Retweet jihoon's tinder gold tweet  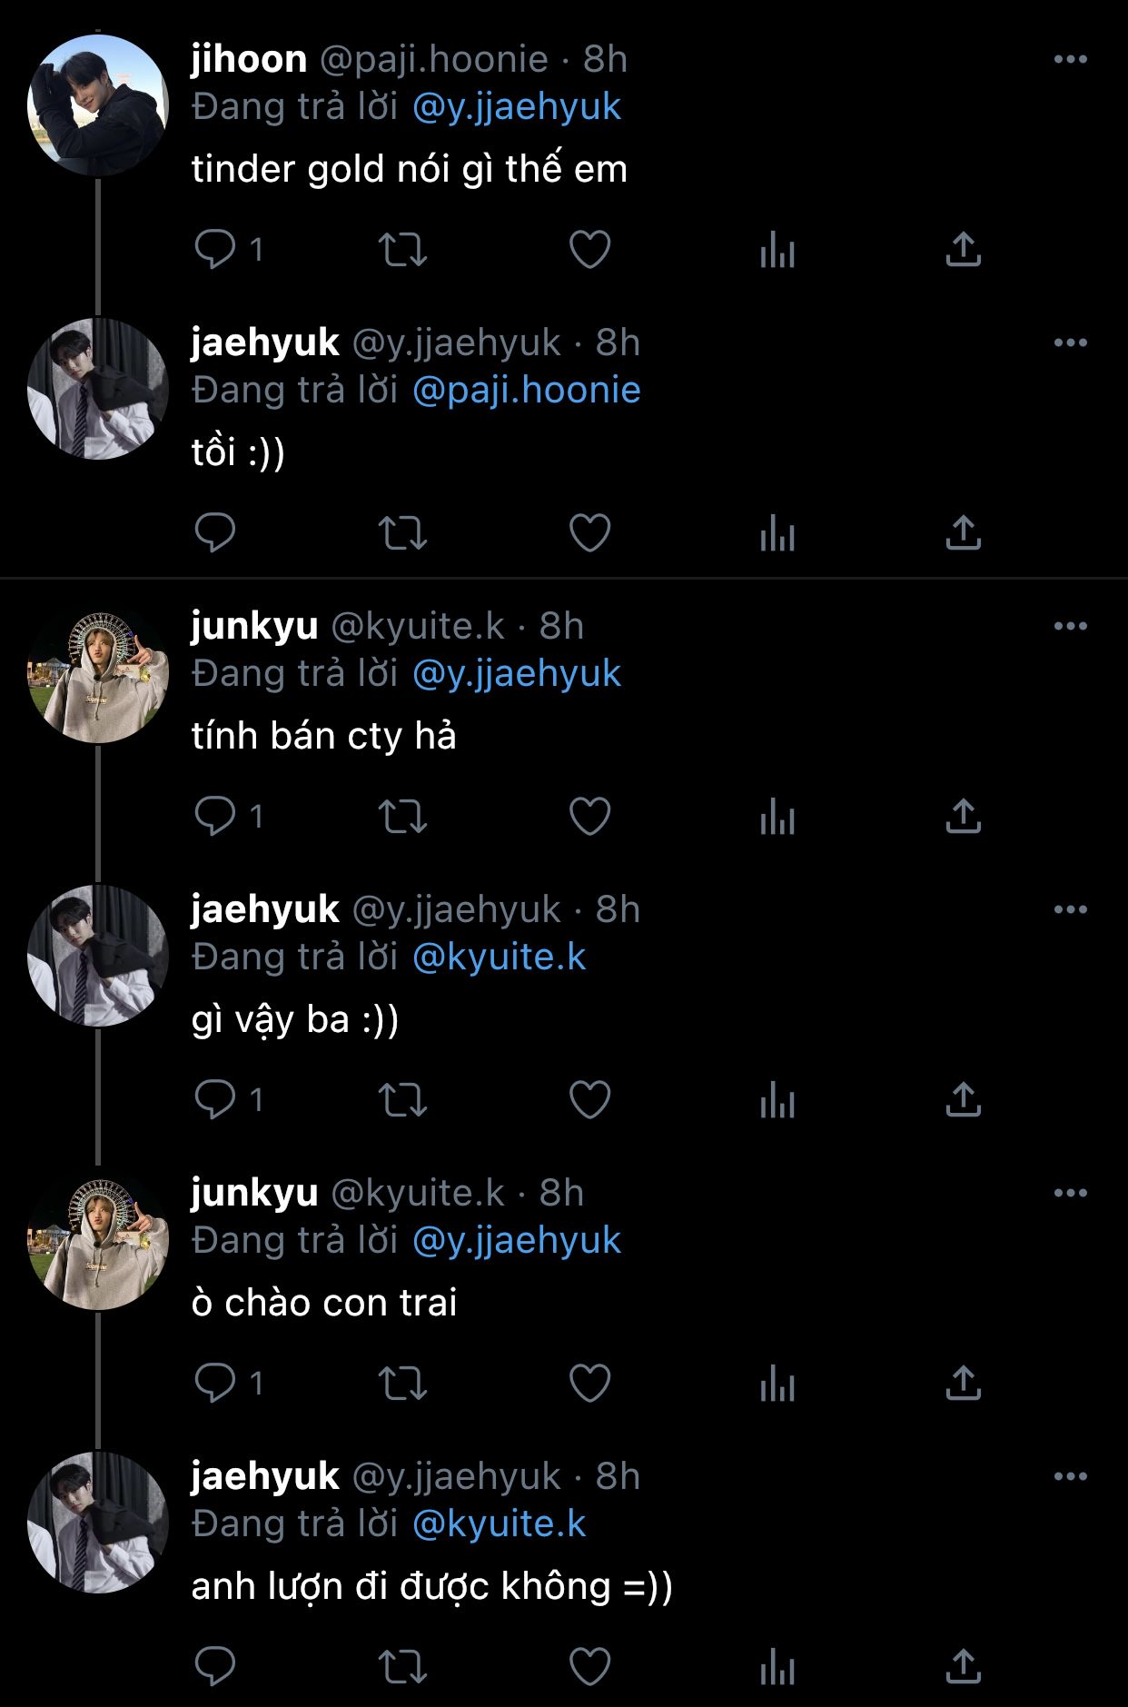pyautogui.click(x=402, y=250)
